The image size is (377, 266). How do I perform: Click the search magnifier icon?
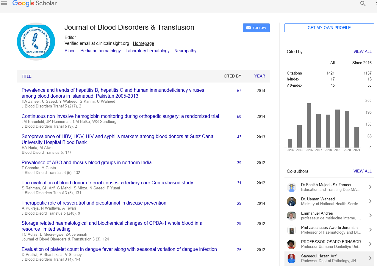click(x=363, y=4)
